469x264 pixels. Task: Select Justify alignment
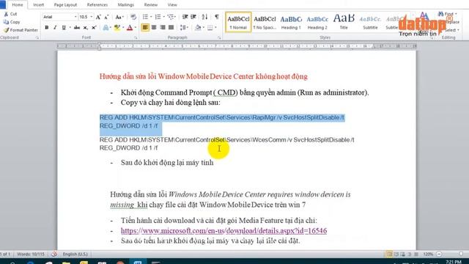(x=171, y=28)
